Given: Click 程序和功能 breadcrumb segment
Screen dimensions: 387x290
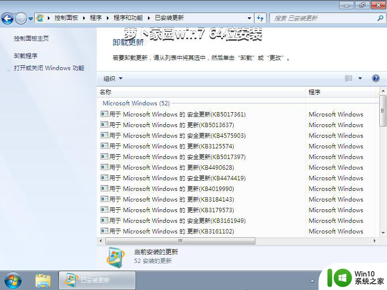Looking at the screenshot, I should 128,18.
